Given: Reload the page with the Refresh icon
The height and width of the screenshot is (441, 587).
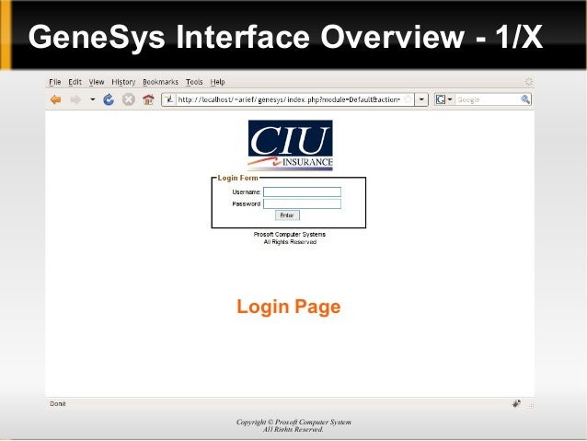Looking at the screenshot, I should point(109,99).
